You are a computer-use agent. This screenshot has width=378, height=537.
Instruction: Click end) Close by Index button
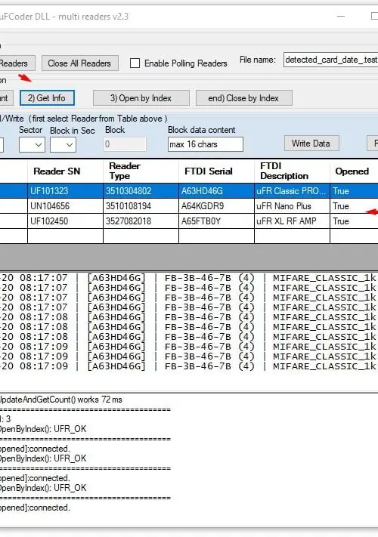pyautogui.click(x=243, y=98)
